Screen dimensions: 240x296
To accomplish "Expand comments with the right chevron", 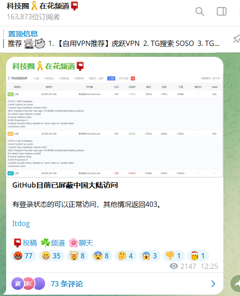I will (213, 284).
